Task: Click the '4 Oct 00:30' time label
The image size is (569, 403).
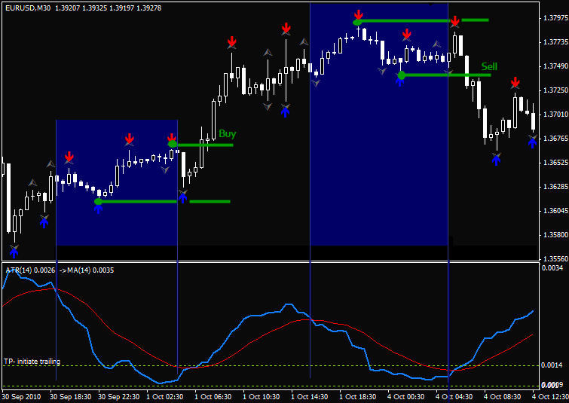Action: [x=405, y=397]
